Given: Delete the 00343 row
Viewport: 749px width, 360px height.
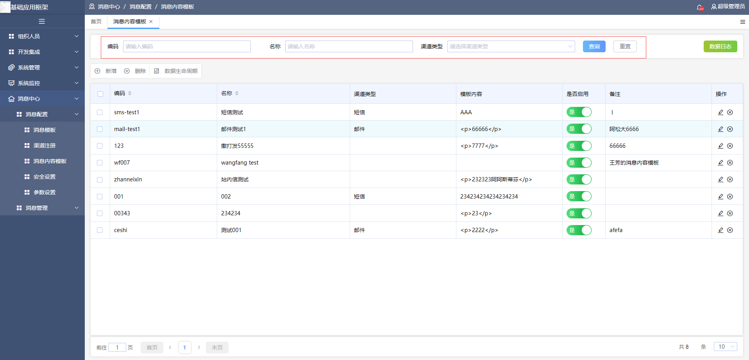Looking at the screenshot, I should tap(730, 213).
